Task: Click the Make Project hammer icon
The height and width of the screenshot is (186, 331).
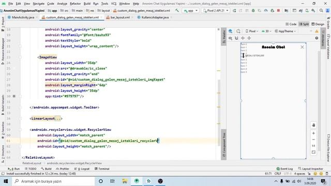Action: 177,10
